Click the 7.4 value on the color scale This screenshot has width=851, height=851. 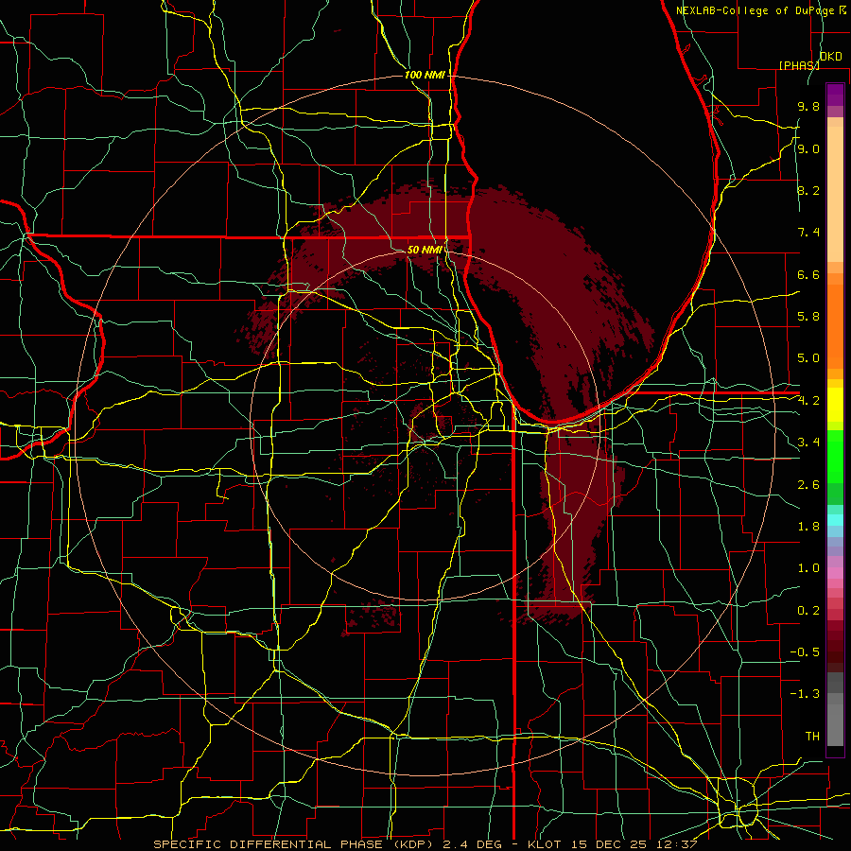pos(808,233)
